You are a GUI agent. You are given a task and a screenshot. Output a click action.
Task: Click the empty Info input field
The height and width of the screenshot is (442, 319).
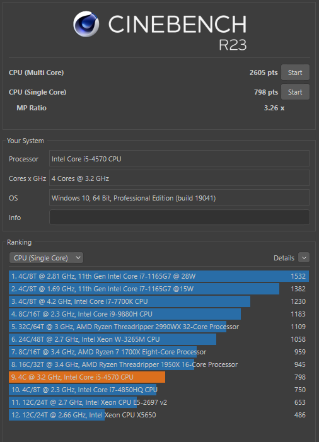(180, 218)
